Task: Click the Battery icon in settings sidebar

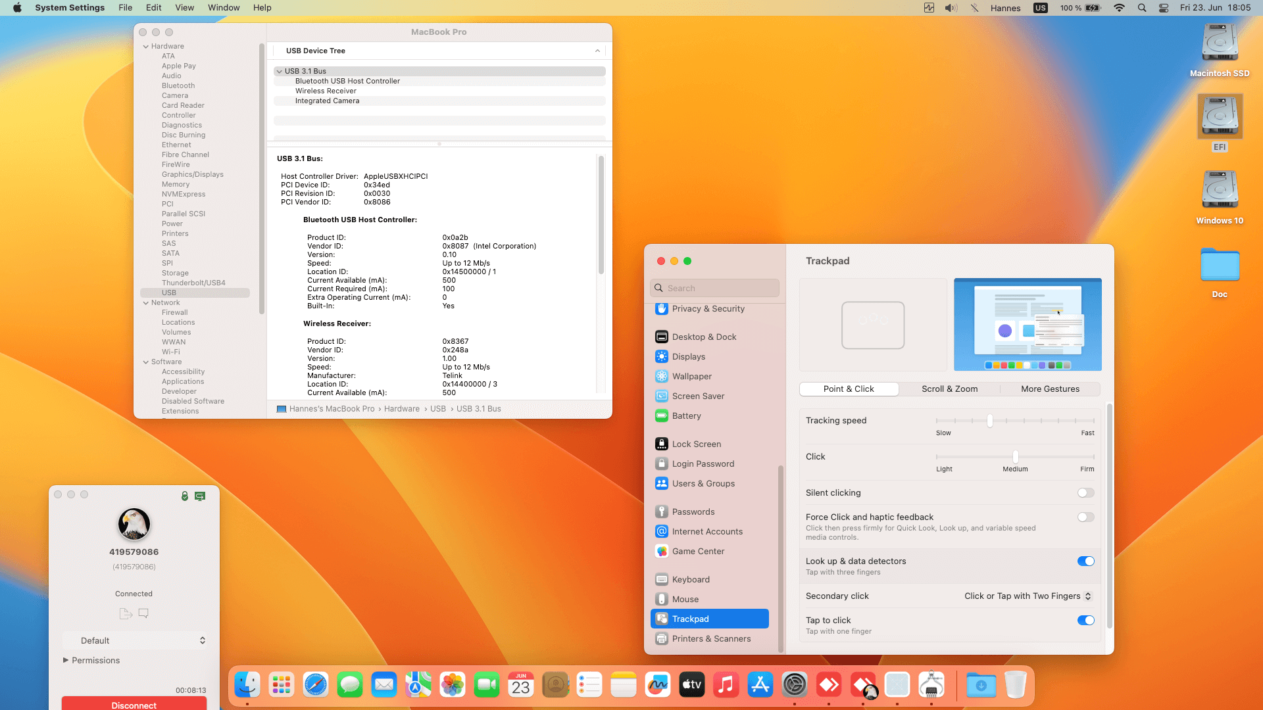Action: tap(662, 415)
